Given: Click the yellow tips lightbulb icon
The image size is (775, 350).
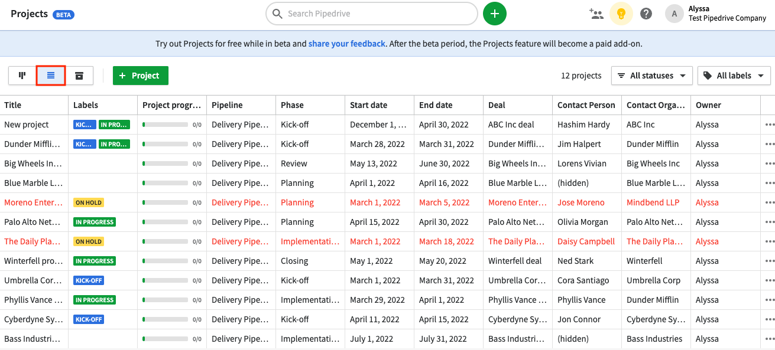Looking at the screenshot, I should (x=621, y=13).
